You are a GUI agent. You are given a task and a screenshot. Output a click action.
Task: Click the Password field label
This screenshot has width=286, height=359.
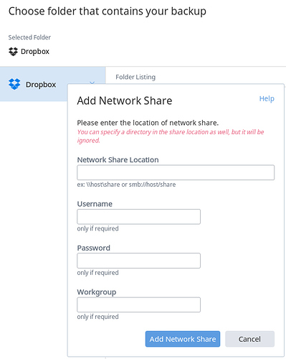pos(94,248)
